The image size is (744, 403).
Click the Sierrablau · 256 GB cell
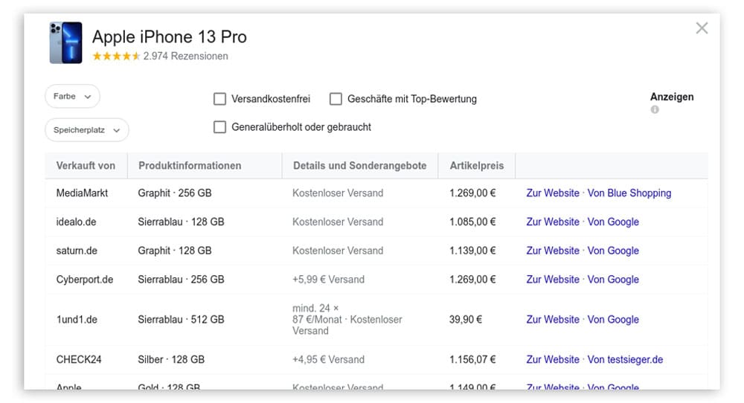point(181,280)
